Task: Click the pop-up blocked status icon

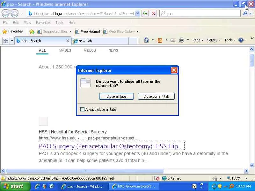Action: pyautogui.click(x=157, y=178)
